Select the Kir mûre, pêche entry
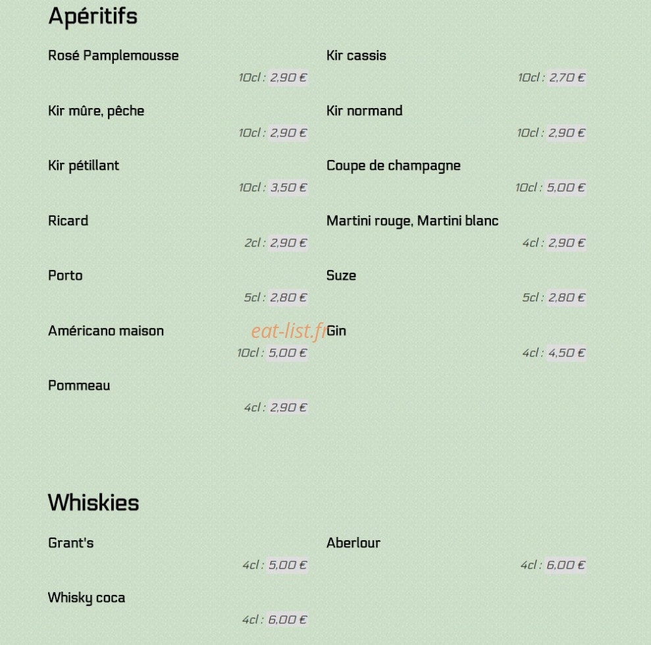The width and height of the screenshot is (651, 645). point(96,111)
